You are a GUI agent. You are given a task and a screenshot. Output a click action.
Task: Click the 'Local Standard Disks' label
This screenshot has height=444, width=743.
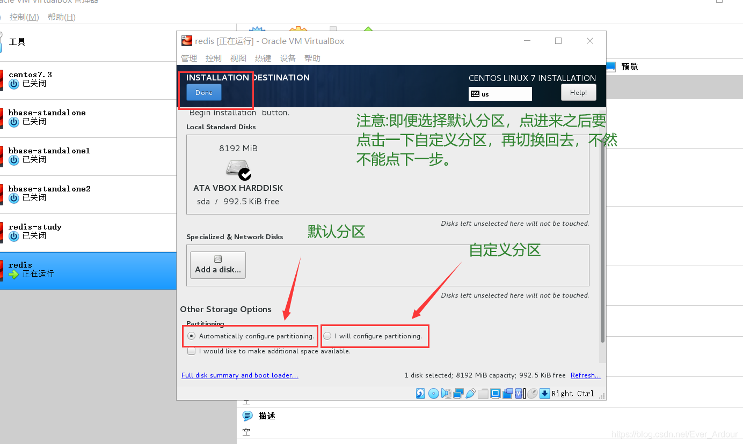click(x=221, y=127)
